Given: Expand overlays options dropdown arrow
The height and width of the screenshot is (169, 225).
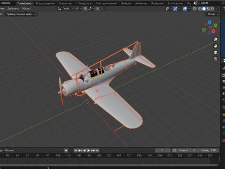Looking at the screenshot, I should click(x=189, y=9).
